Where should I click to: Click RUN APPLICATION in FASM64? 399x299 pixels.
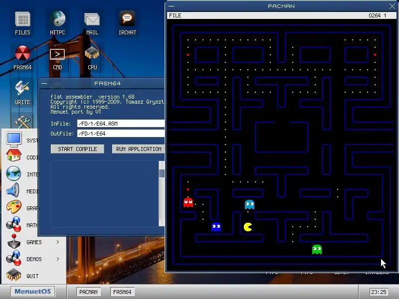point(139,149)
